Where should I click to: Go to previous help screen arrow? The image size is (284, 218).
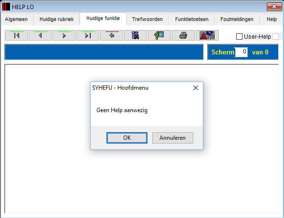coord(40,35)
